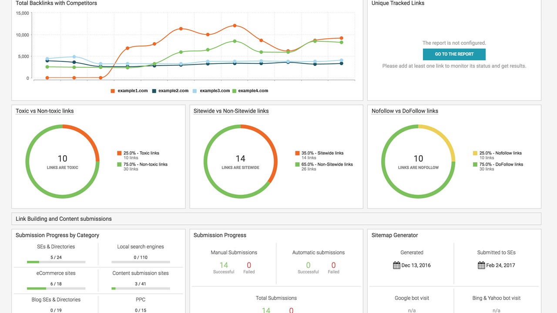Click the calendar icon next to Feb 24, 2017
Image resolution: width=557 pixels, height=313 pixels.
481,265
